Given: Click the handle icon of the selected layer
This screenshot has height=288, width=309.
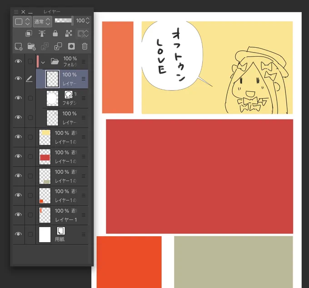Looking at the screenshot, I should pos(84,79).
